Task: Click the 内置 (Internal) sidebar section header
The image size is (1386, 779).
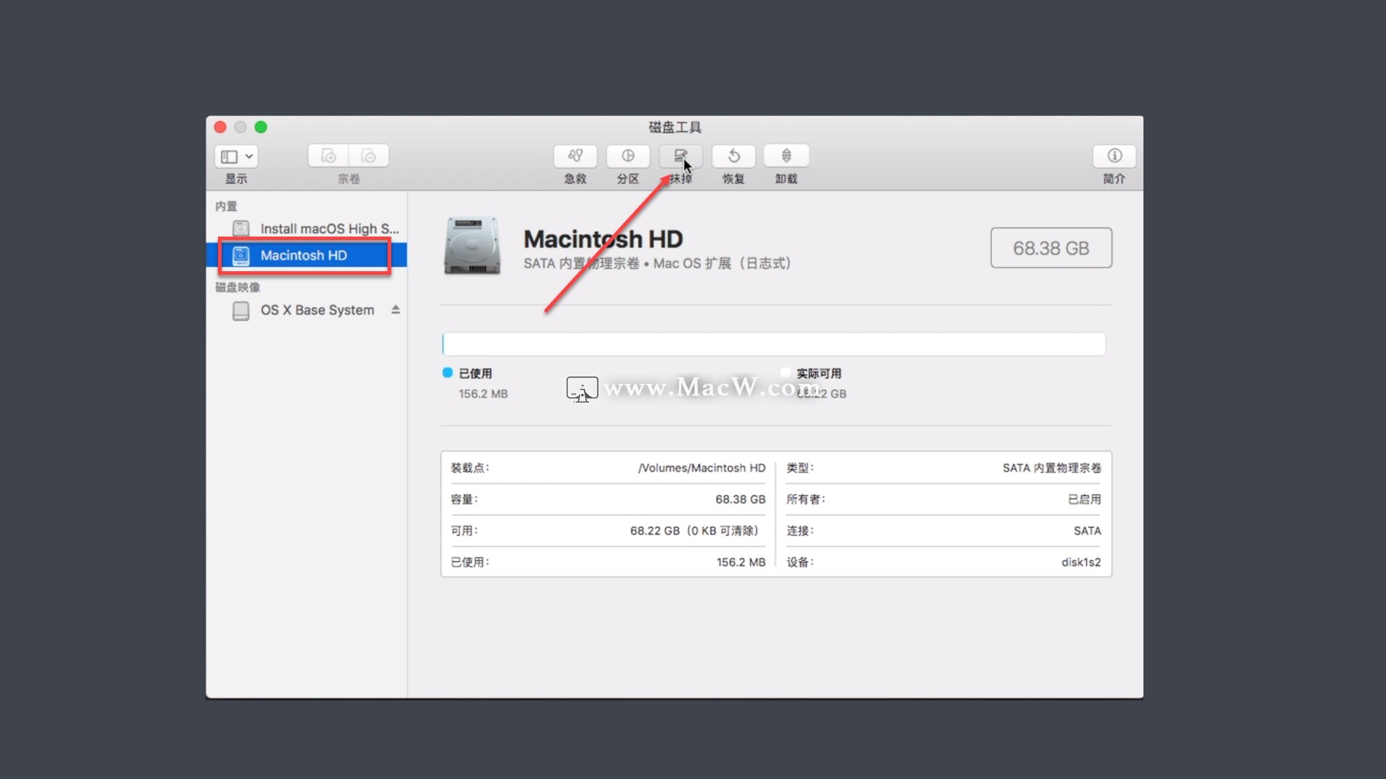Action: click(226, 206)
